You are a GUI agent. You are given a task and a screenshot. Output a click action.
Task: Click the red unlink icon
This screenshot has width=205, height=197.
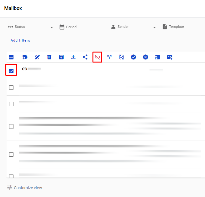[x=97, y=57]
